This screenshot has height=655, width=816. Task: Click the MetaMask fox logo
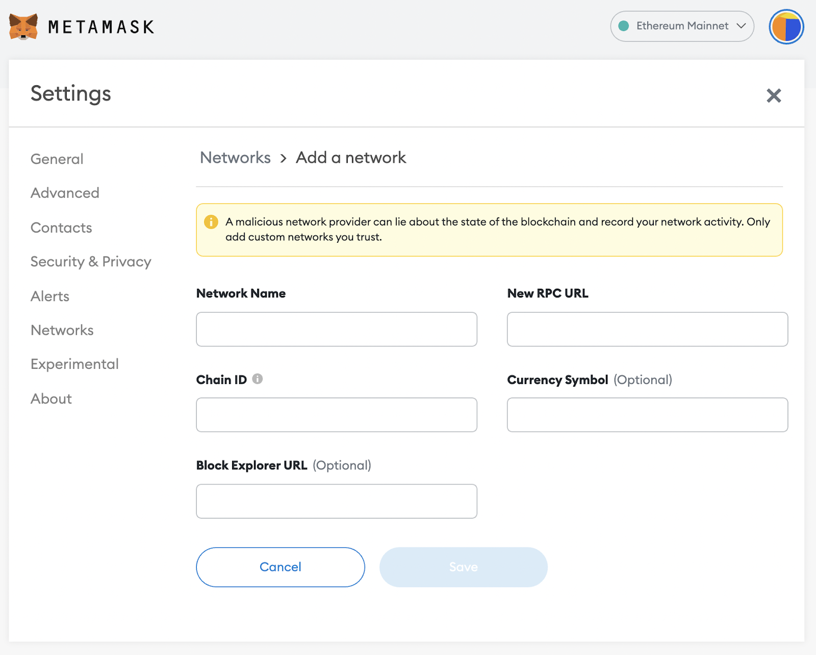coord(23,27)
